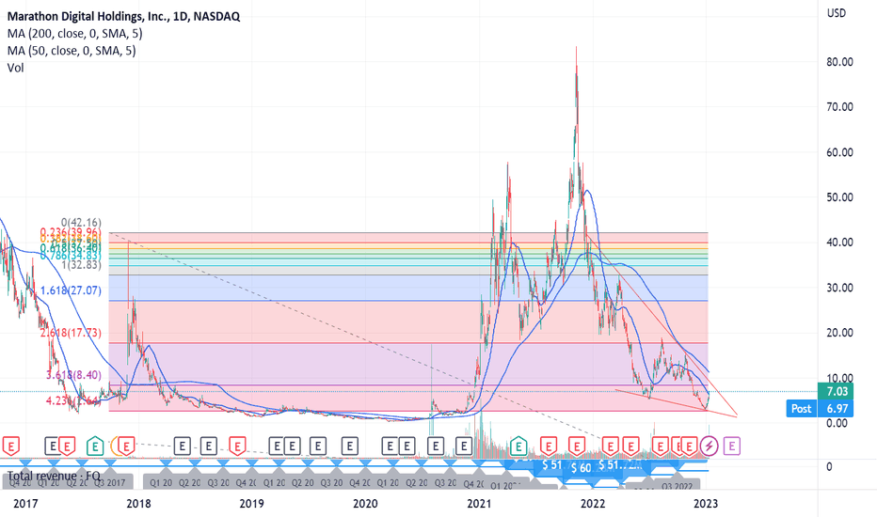877x517 pixels.
Task: Click the red earnings marker just before 2022
Action: [x=576, y=446]
